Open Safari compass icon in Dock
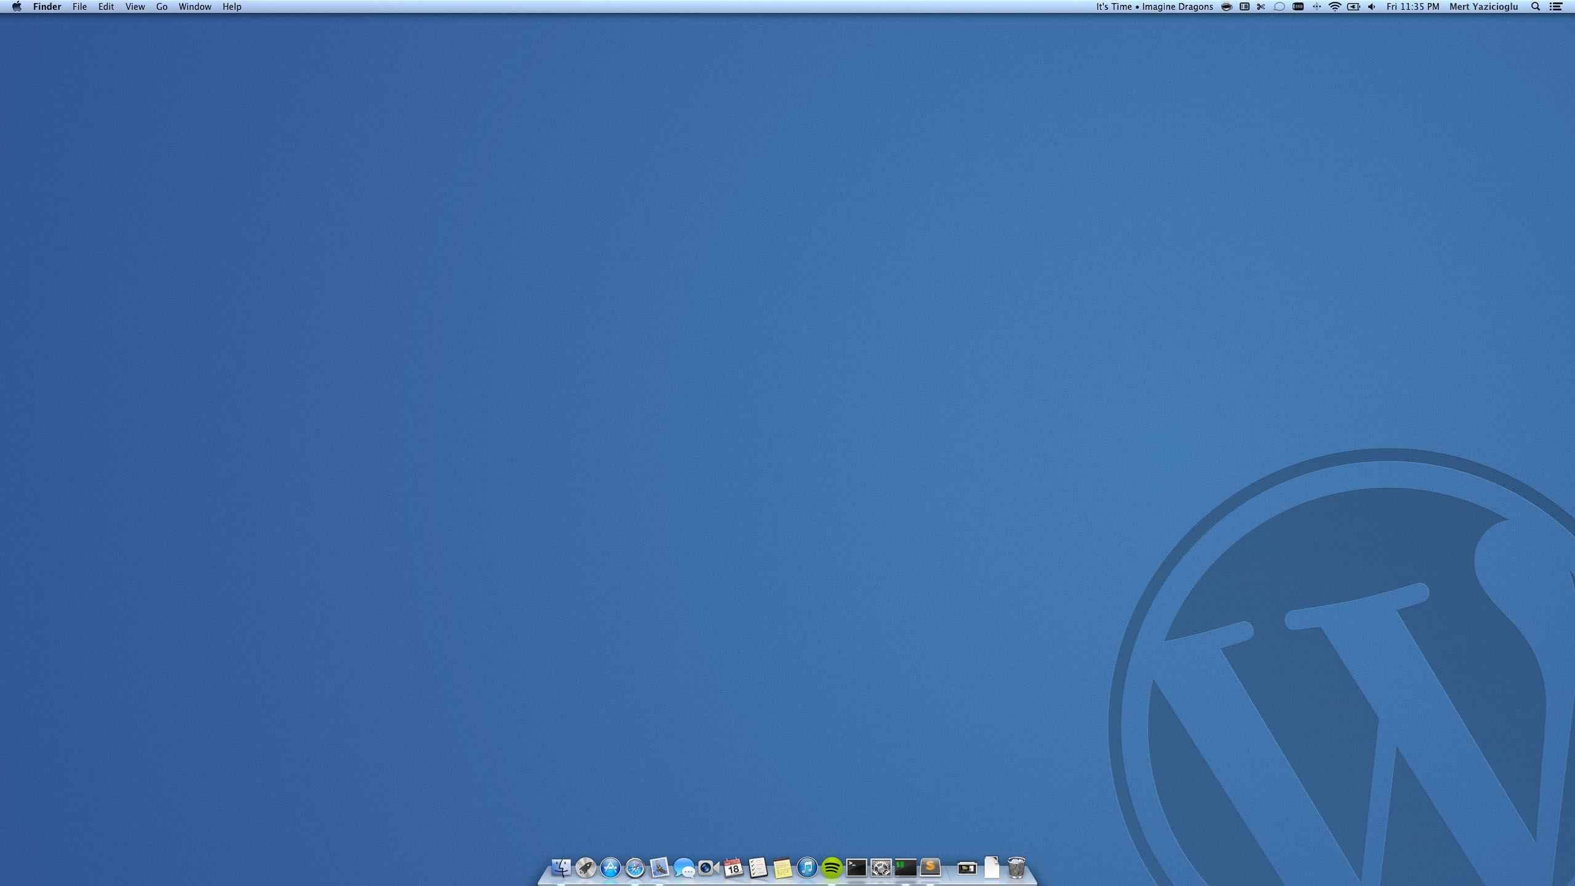This screenshot has width=1575, height=886. [x=634, y=868]
